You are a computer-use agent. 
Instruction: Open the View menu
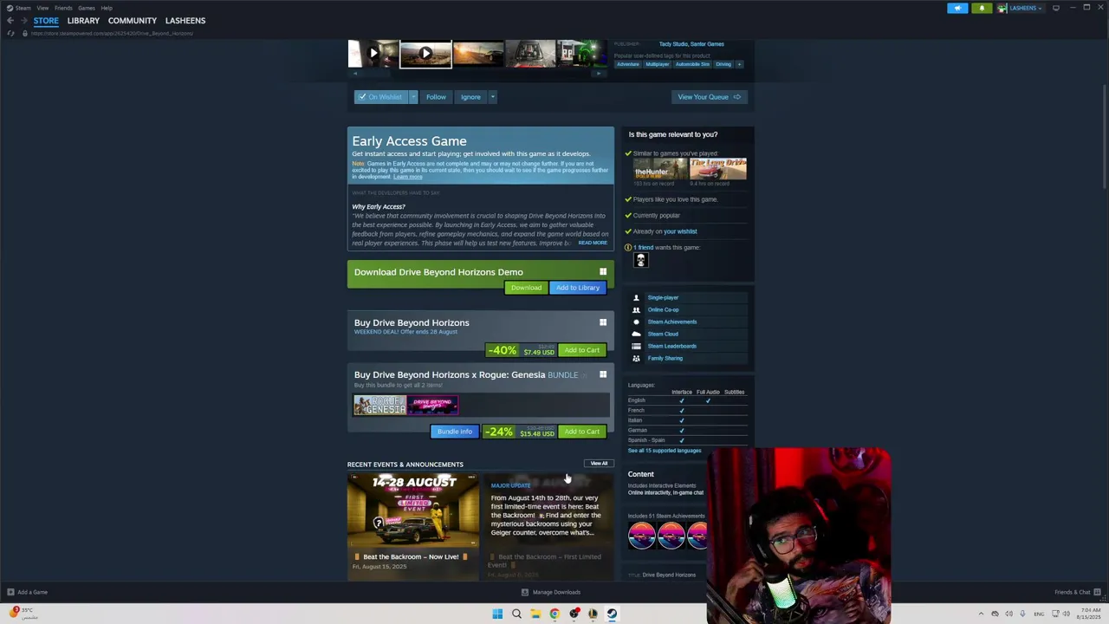click(x=42, y=8)
